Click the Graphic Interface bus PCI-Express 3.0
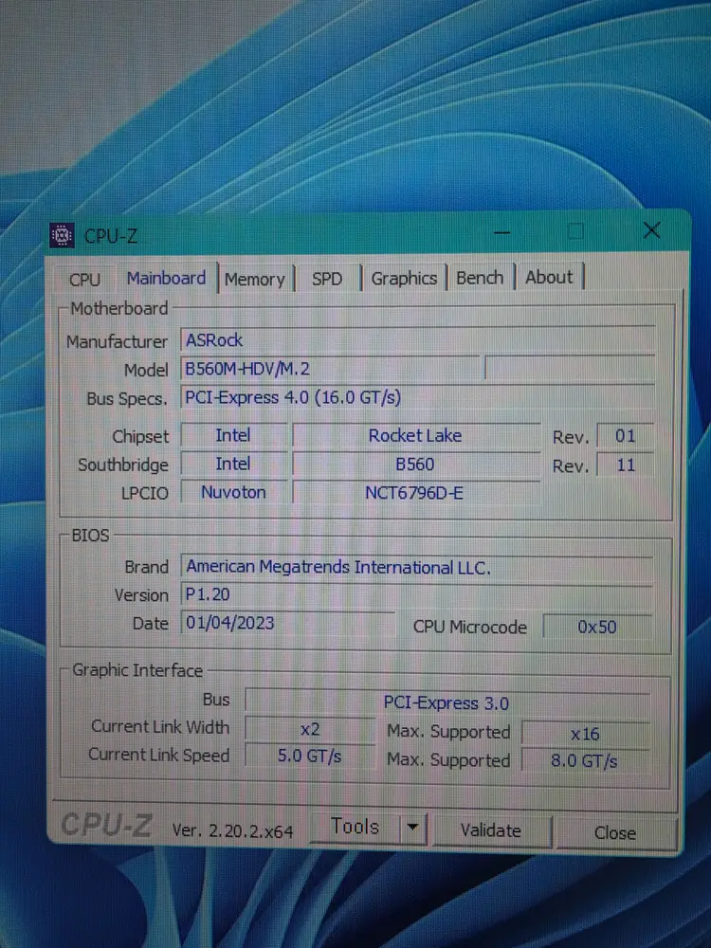This screenshot has height=948, width=711. 447,702
